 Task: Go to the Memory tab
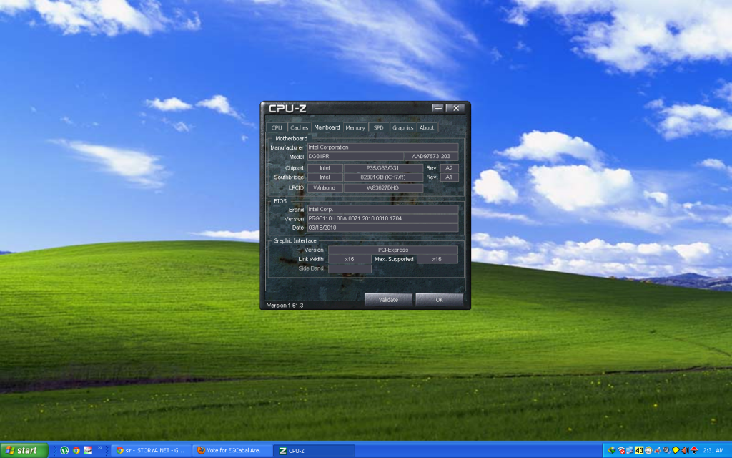click(x=355, y=127)
